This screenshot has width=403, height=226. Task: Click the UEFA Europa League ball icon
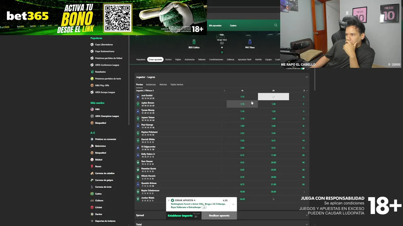coord(92,92)
